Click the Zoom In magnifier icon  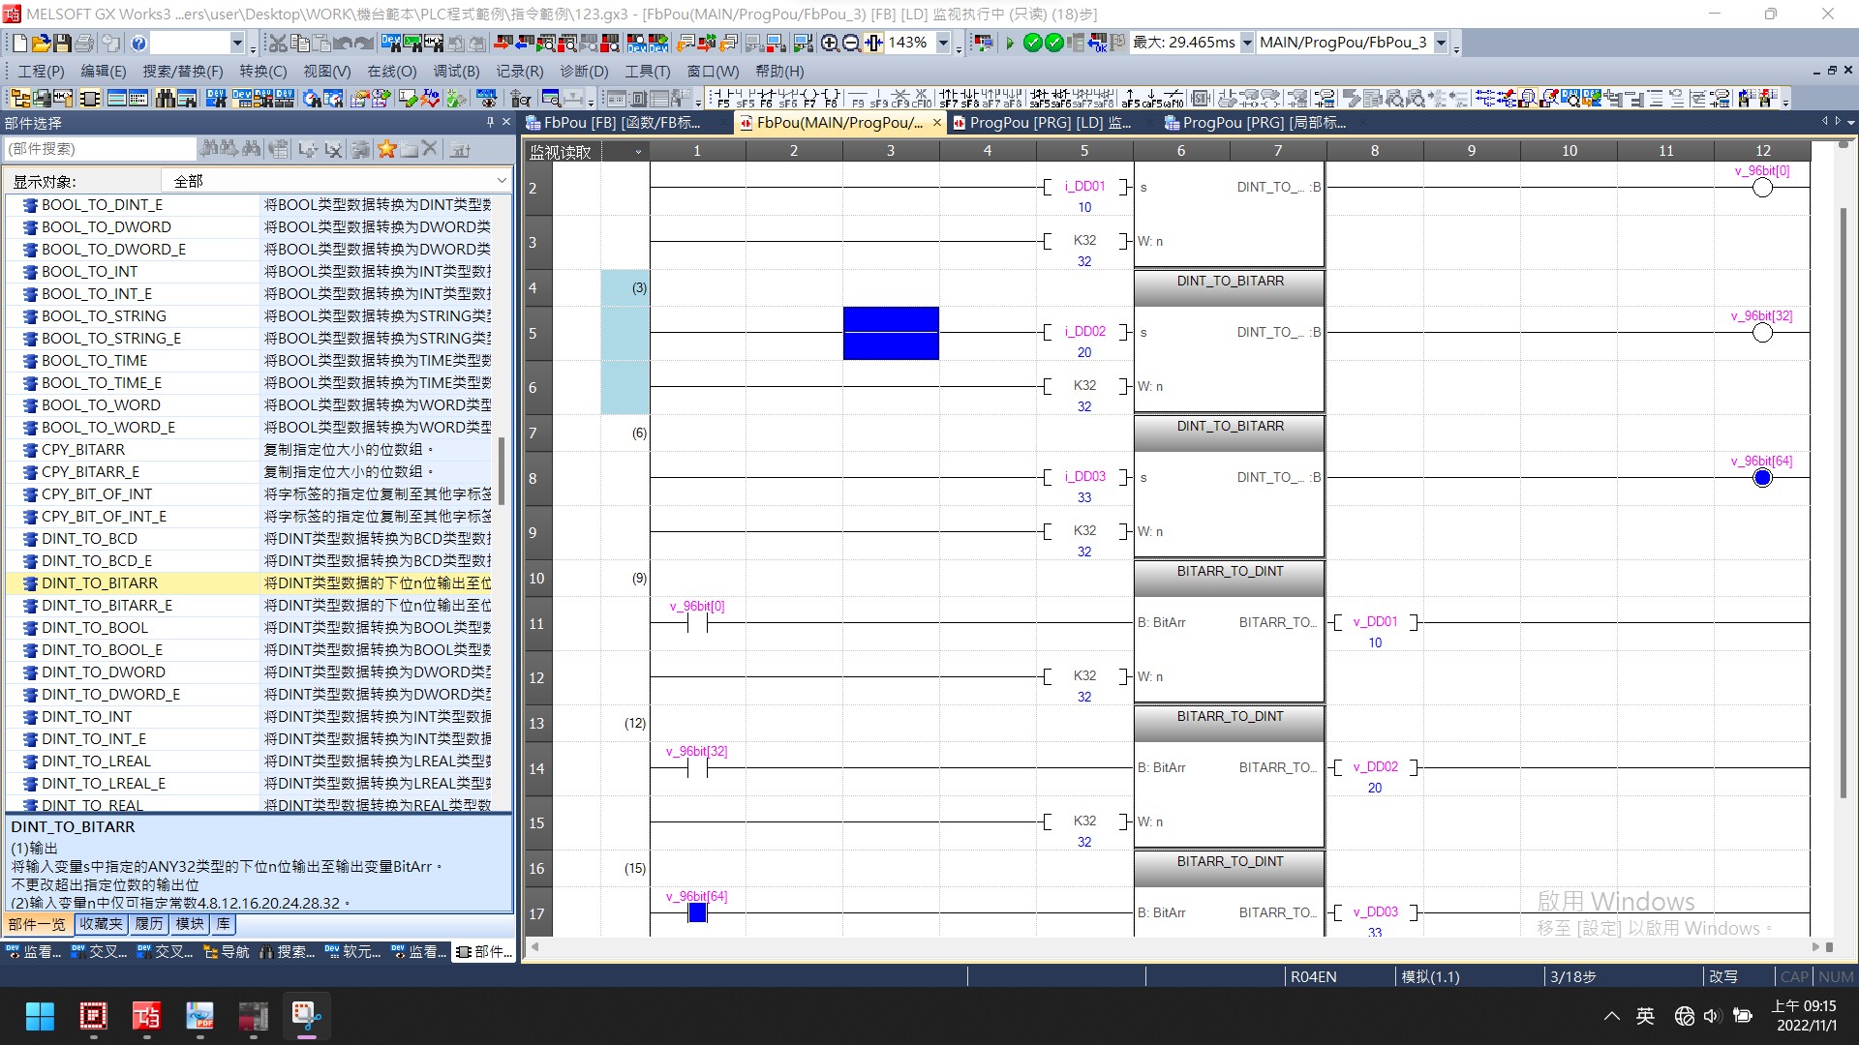[830, 43]
